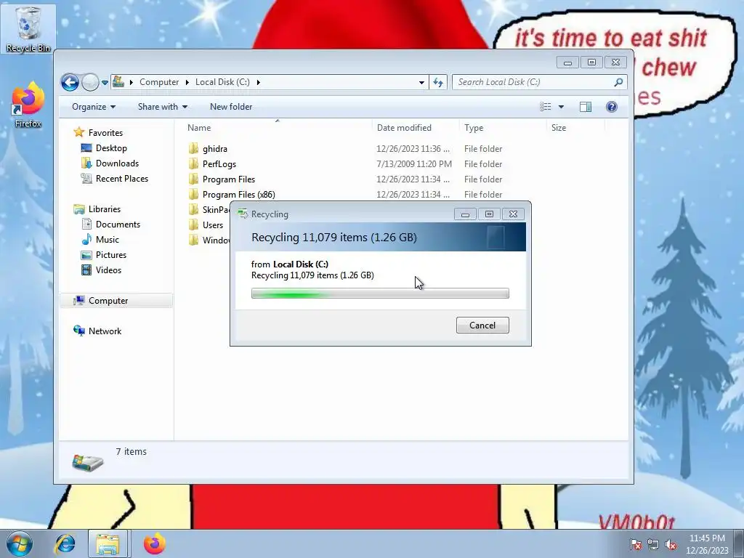Select Program Files (x86) folder icon
The width and height of the screenshot is (744, 558).
[x=193, y=194]
